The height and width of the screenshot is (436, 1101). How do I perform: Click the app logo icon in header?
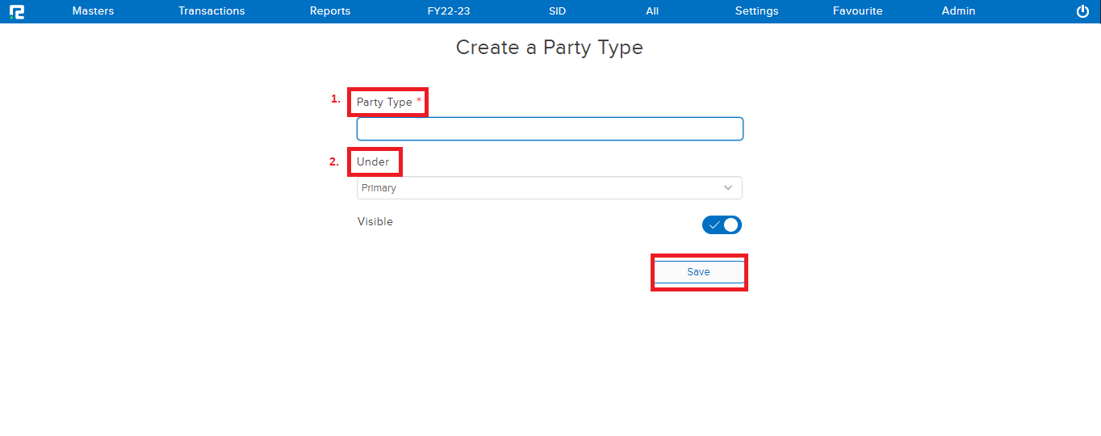pyautogui.click(x=16, y=11)
